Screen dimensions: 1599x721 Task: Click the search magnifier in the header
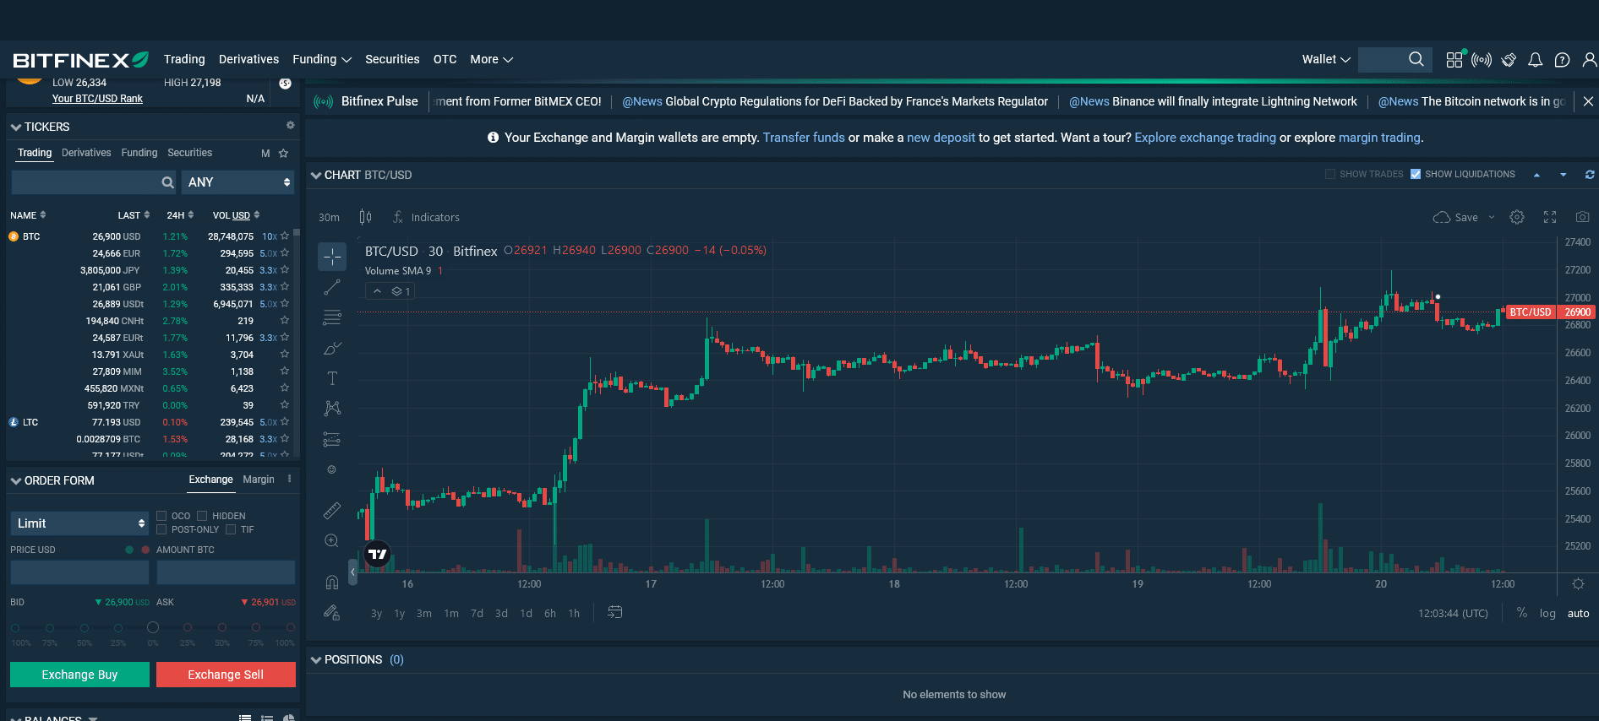1416,59
